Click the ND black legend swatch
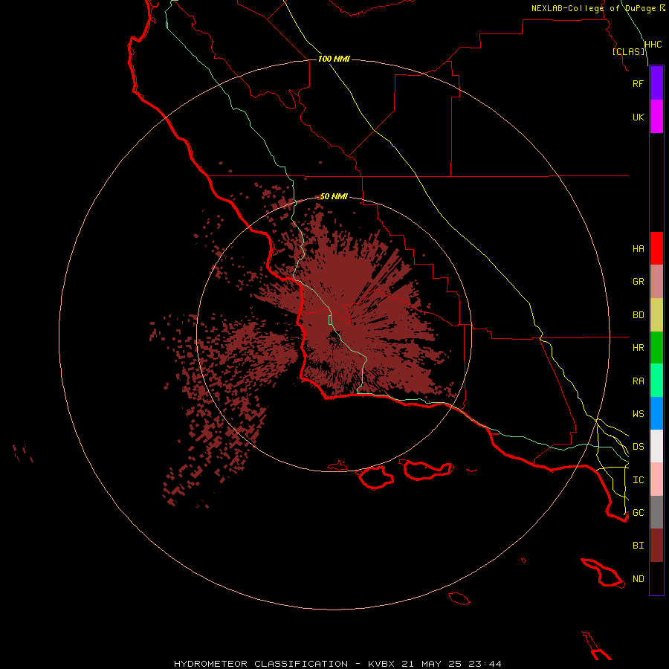The image size is (669, 669). 656,578
